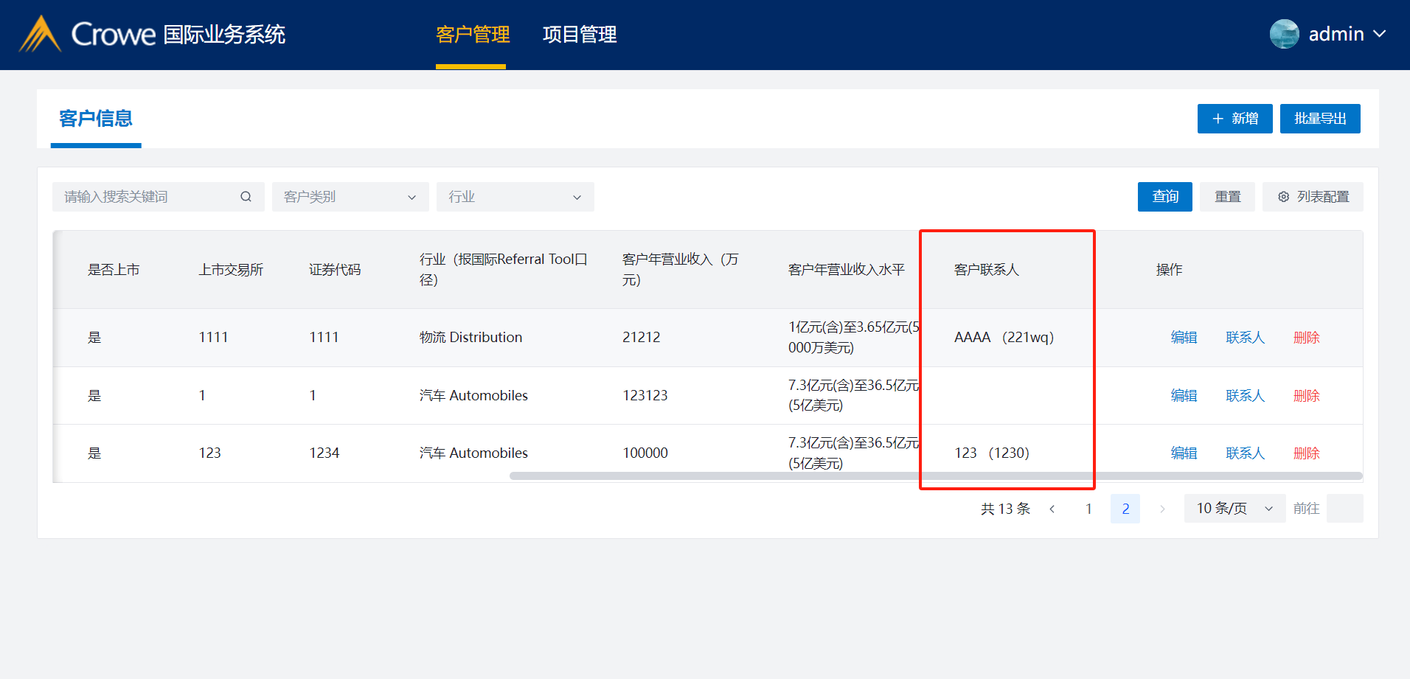Click the search magnifier icon
Viewport: 1410px width, 679px height.
point(246,197)
